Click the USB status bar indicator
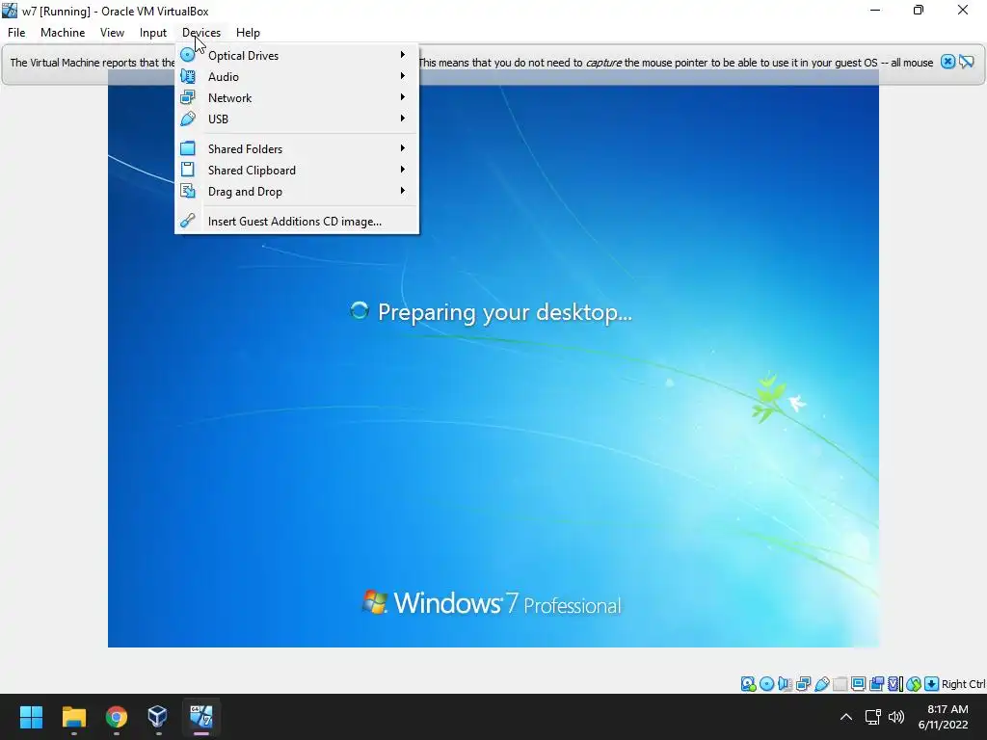The height and width of the screenshot is (740, 987). [821, 684]
